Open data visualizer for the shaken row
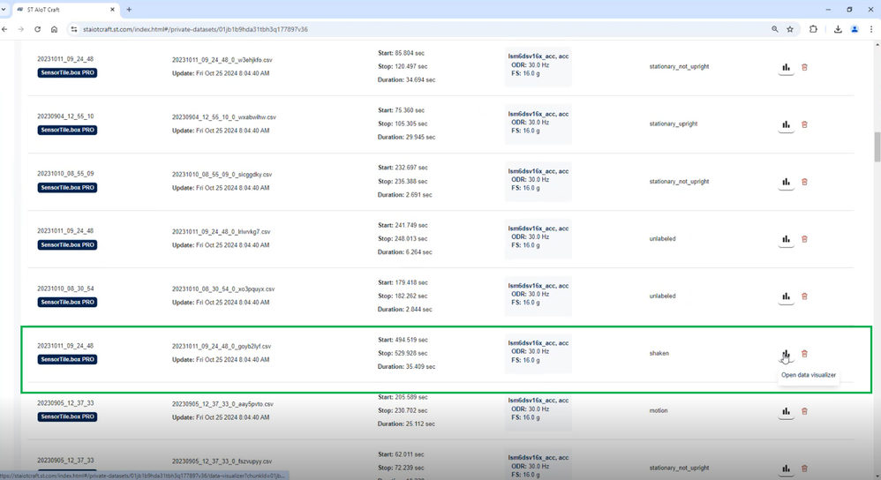The image size is (881, 480). tap(786, 354)
